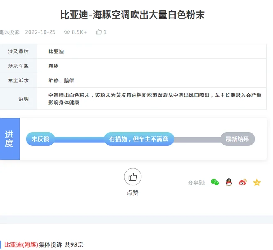
Task: Click the 维修、赔偿 demand value
Action: tap(61, 81)
